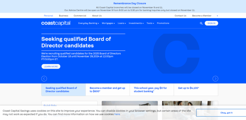The image size is (246, 120).
Task: Dismiss cookies with Okay, got it
Action: pyautogui.click(x=221, y=113)
